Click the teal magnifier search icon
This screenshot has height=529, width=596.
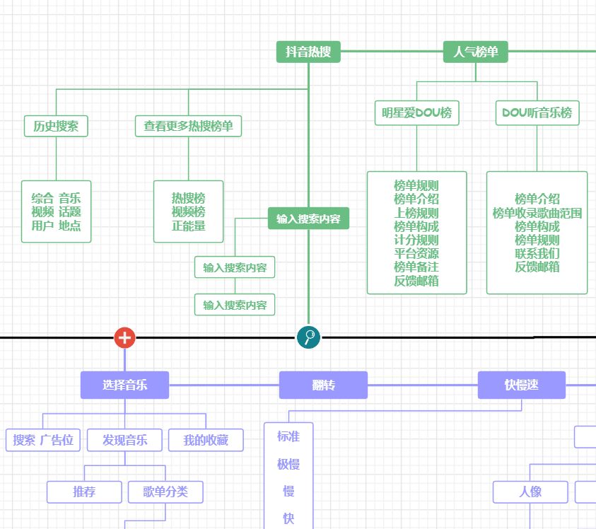pyautogui.click(x=308, y=337)
